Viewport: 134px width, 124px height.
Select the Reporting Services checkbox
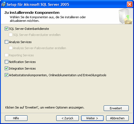pos(6,55)
